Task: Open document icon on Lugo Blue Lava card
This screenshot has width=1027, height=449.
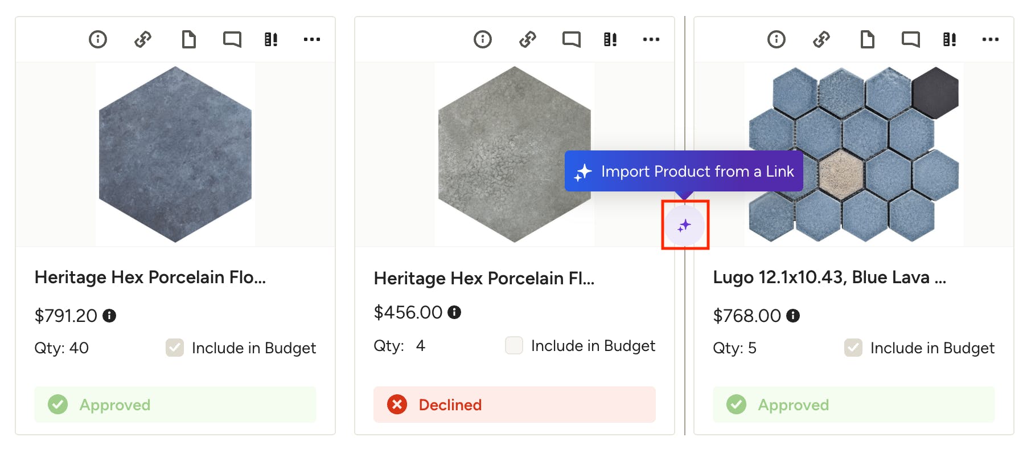Action: click(x=867, y=39)
